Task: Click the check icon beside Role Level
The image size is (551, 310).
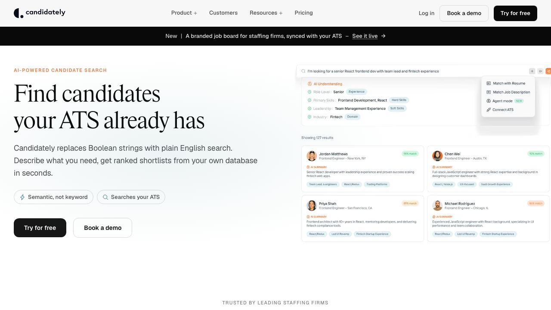Action: (x=310, y=92)
